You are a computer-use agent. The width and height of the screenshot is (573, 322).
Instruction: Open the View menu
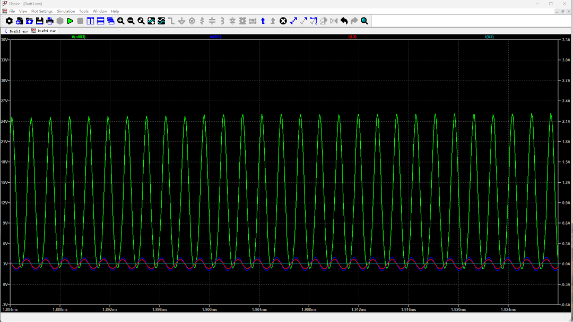pyautogui.click(x=23, y=11)
